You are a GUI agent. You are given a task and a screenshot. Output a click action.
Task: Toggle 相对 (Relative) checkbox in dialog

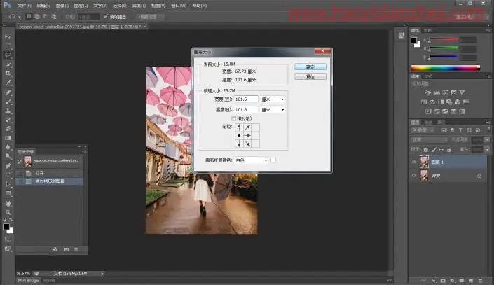click(233, 118)
